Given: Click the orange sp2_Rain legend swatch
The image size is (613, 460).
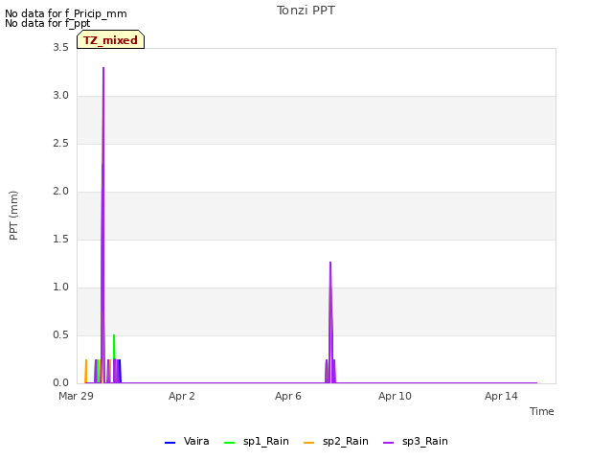Looking at the screenshot, I should click(x=308, y=443).
